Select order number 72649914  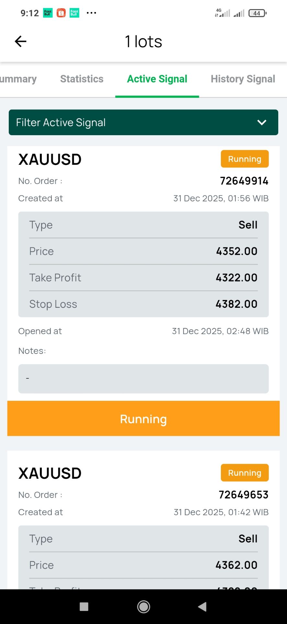[x=244, y=181]
